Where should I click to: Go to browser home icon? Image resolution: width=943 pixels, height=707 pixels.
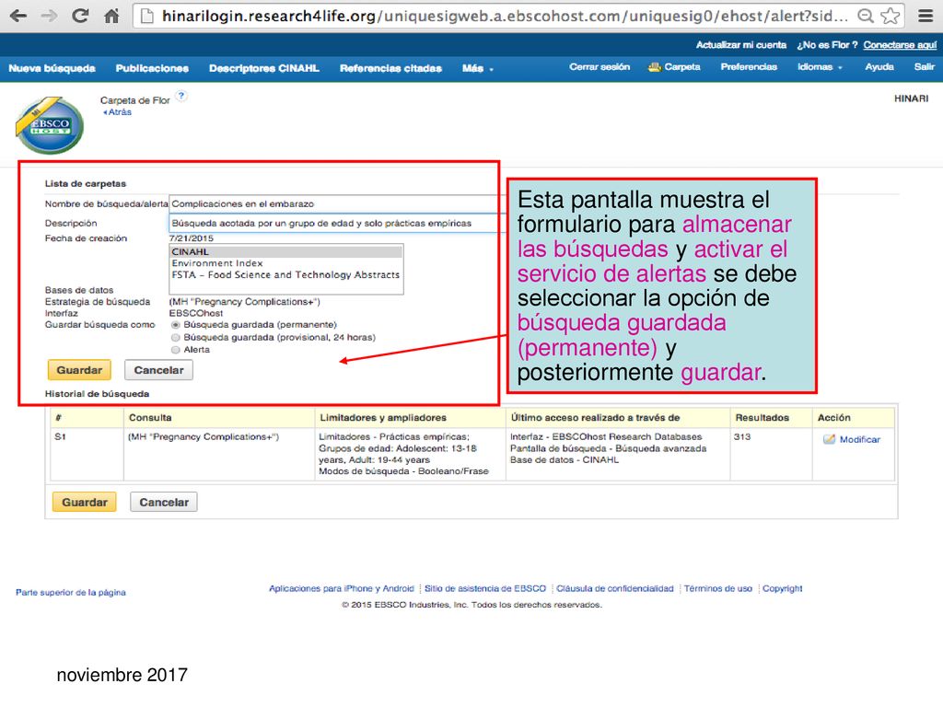[111, 16]
